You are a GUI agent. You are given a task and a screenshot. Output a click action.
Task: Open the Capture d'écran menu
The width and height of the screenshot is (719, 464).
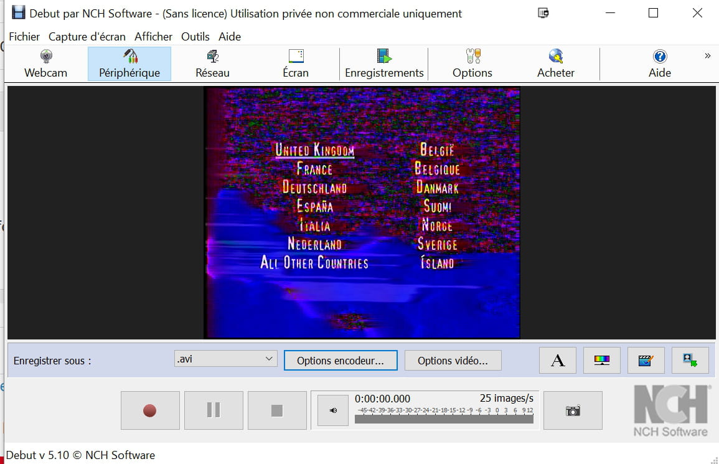[x=87, y=37]
